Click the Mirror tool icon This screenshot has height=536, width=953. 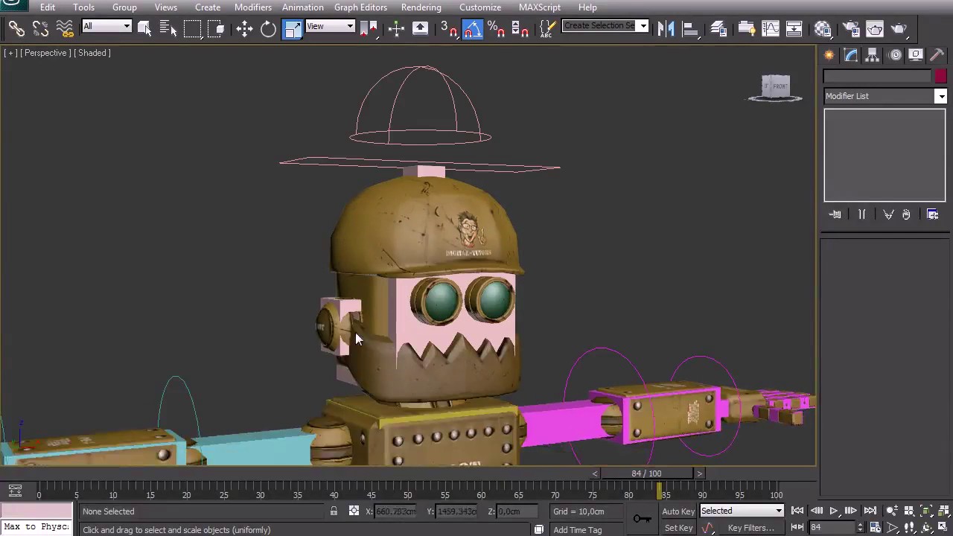pyautogui.click(x=666, y=29)
